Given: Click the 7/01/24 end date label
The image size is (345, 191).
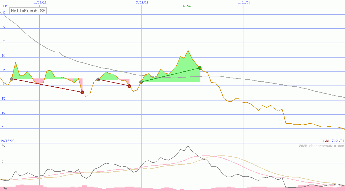Looking at the screenshot, I should (338, 141).
